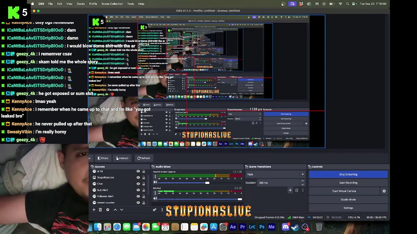Open advanced audio properties gears icon

(155, 210)
